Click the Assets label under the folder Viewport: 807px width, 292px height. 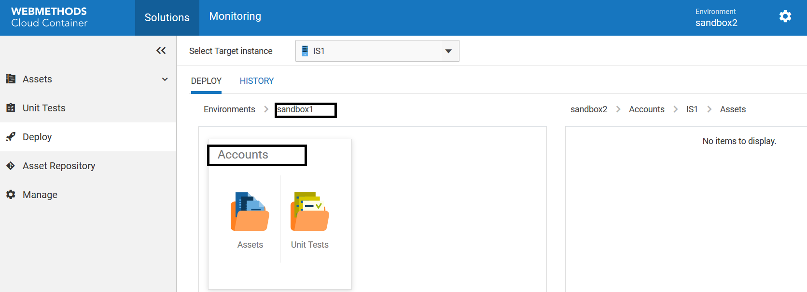[250, 245]
